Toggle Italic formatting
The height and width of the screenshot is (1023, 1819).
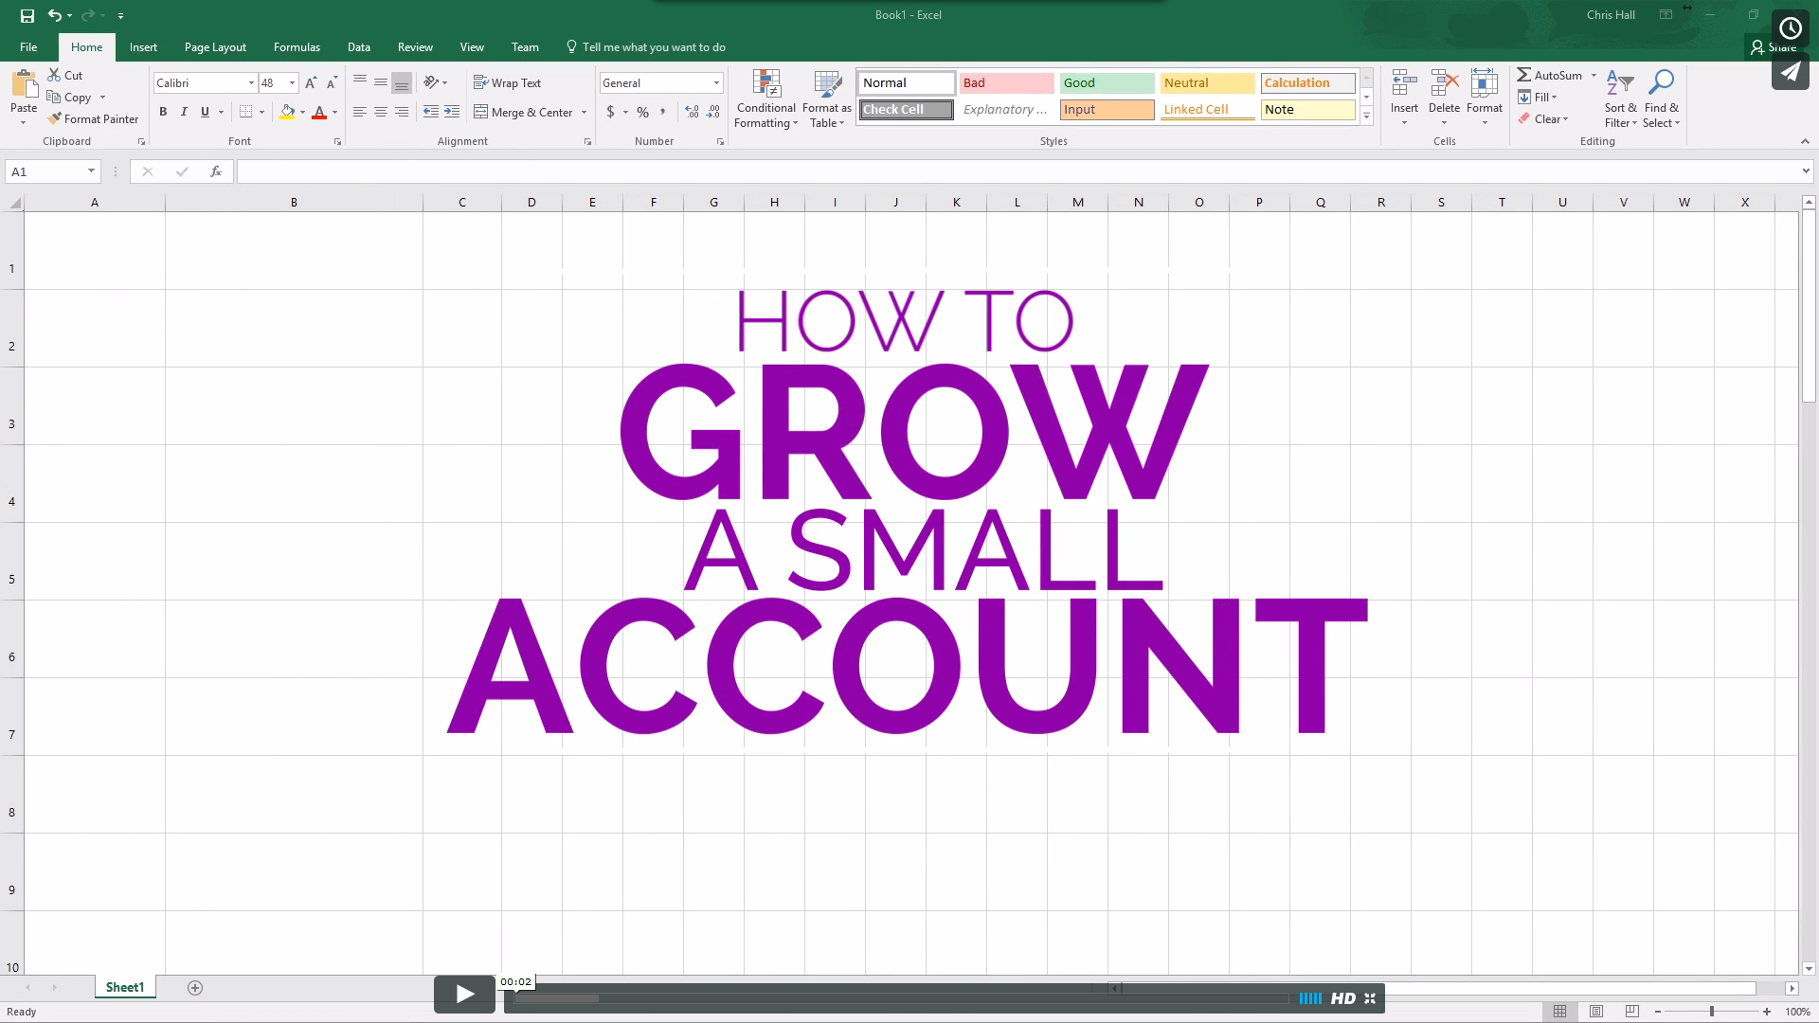tap(184, 112)
